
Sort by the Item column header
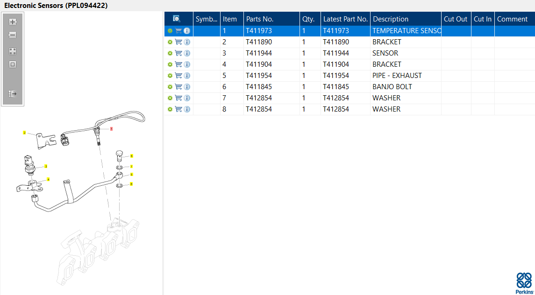click(232, 19)
